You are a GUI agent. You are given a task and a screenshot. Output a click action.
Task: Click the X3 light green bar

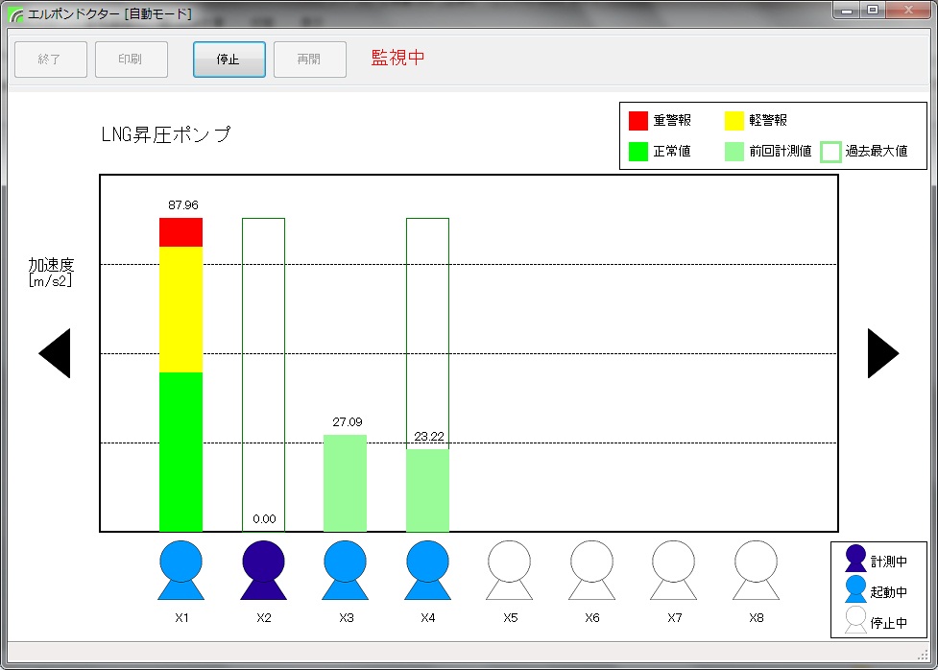click(x=345, y=483)
